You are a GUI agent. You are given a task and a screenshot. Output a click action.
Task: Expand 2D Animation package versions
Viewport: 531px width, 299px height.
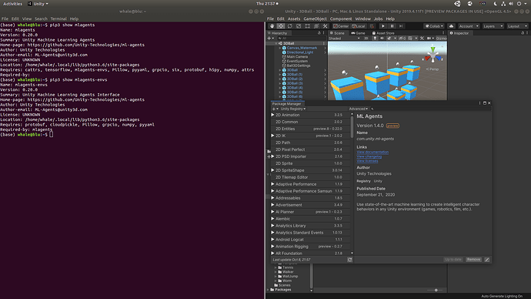tap(272, 115)
